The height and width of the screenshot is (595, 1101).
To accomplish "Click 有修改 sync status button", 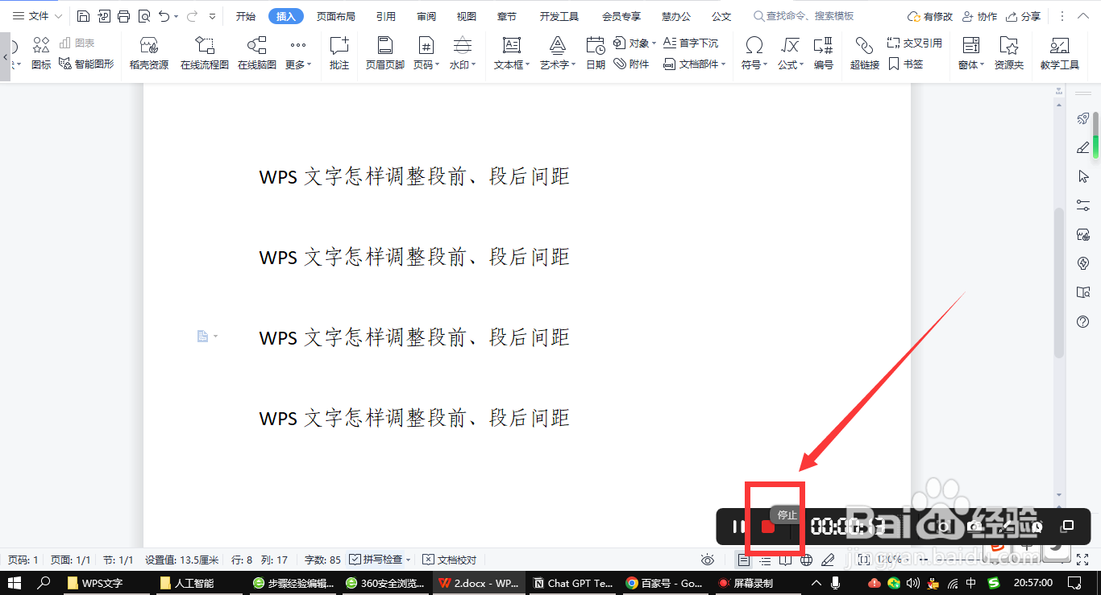I will 930,16.
